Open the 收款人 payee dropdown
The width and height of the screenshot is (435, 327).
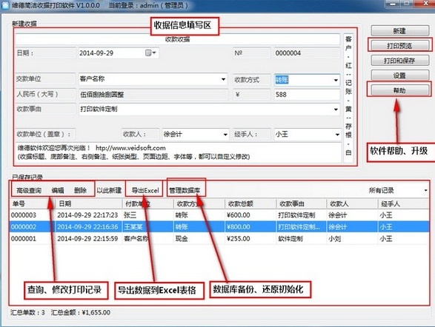coord(225,135)
